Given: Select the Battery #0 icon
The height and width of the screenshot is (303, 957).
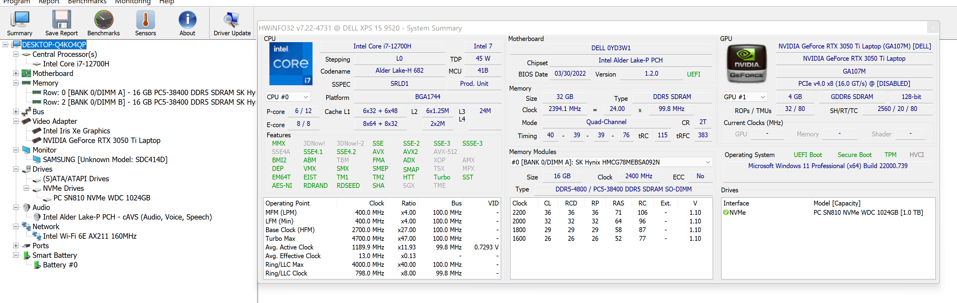Looking at the screenshot, I should (x=37, y=265).
